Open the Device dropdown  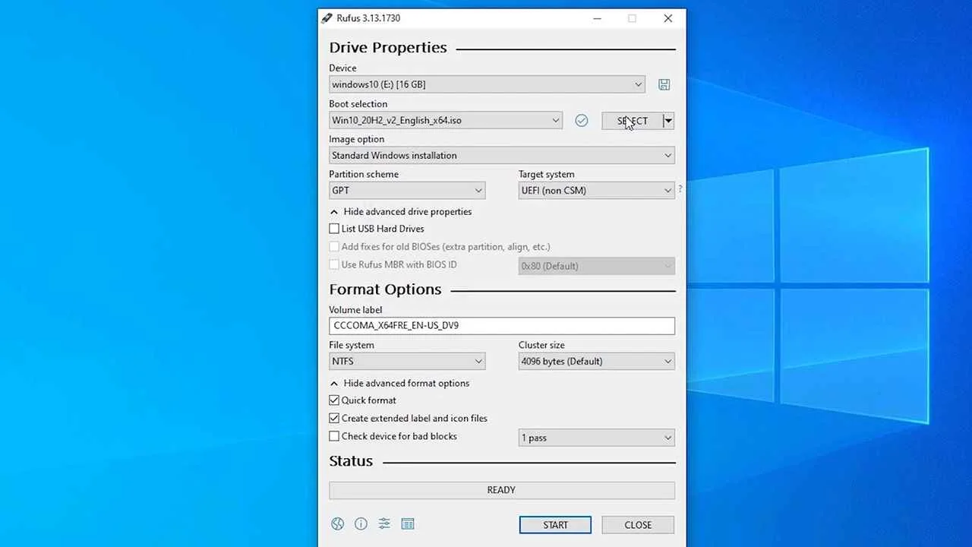pos(487,84)
